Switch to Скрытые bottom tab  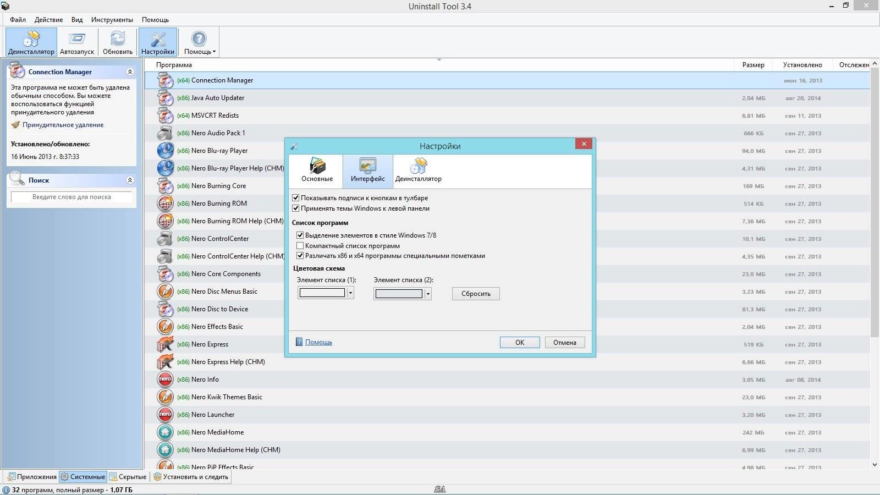click(x=128, y=477)
